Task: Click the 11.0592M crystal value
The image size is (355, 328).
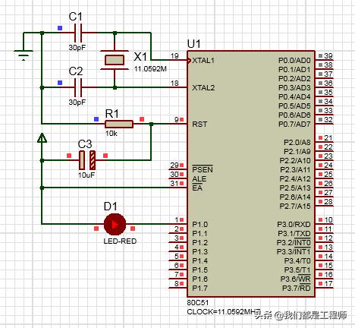Action: [150, 68]
